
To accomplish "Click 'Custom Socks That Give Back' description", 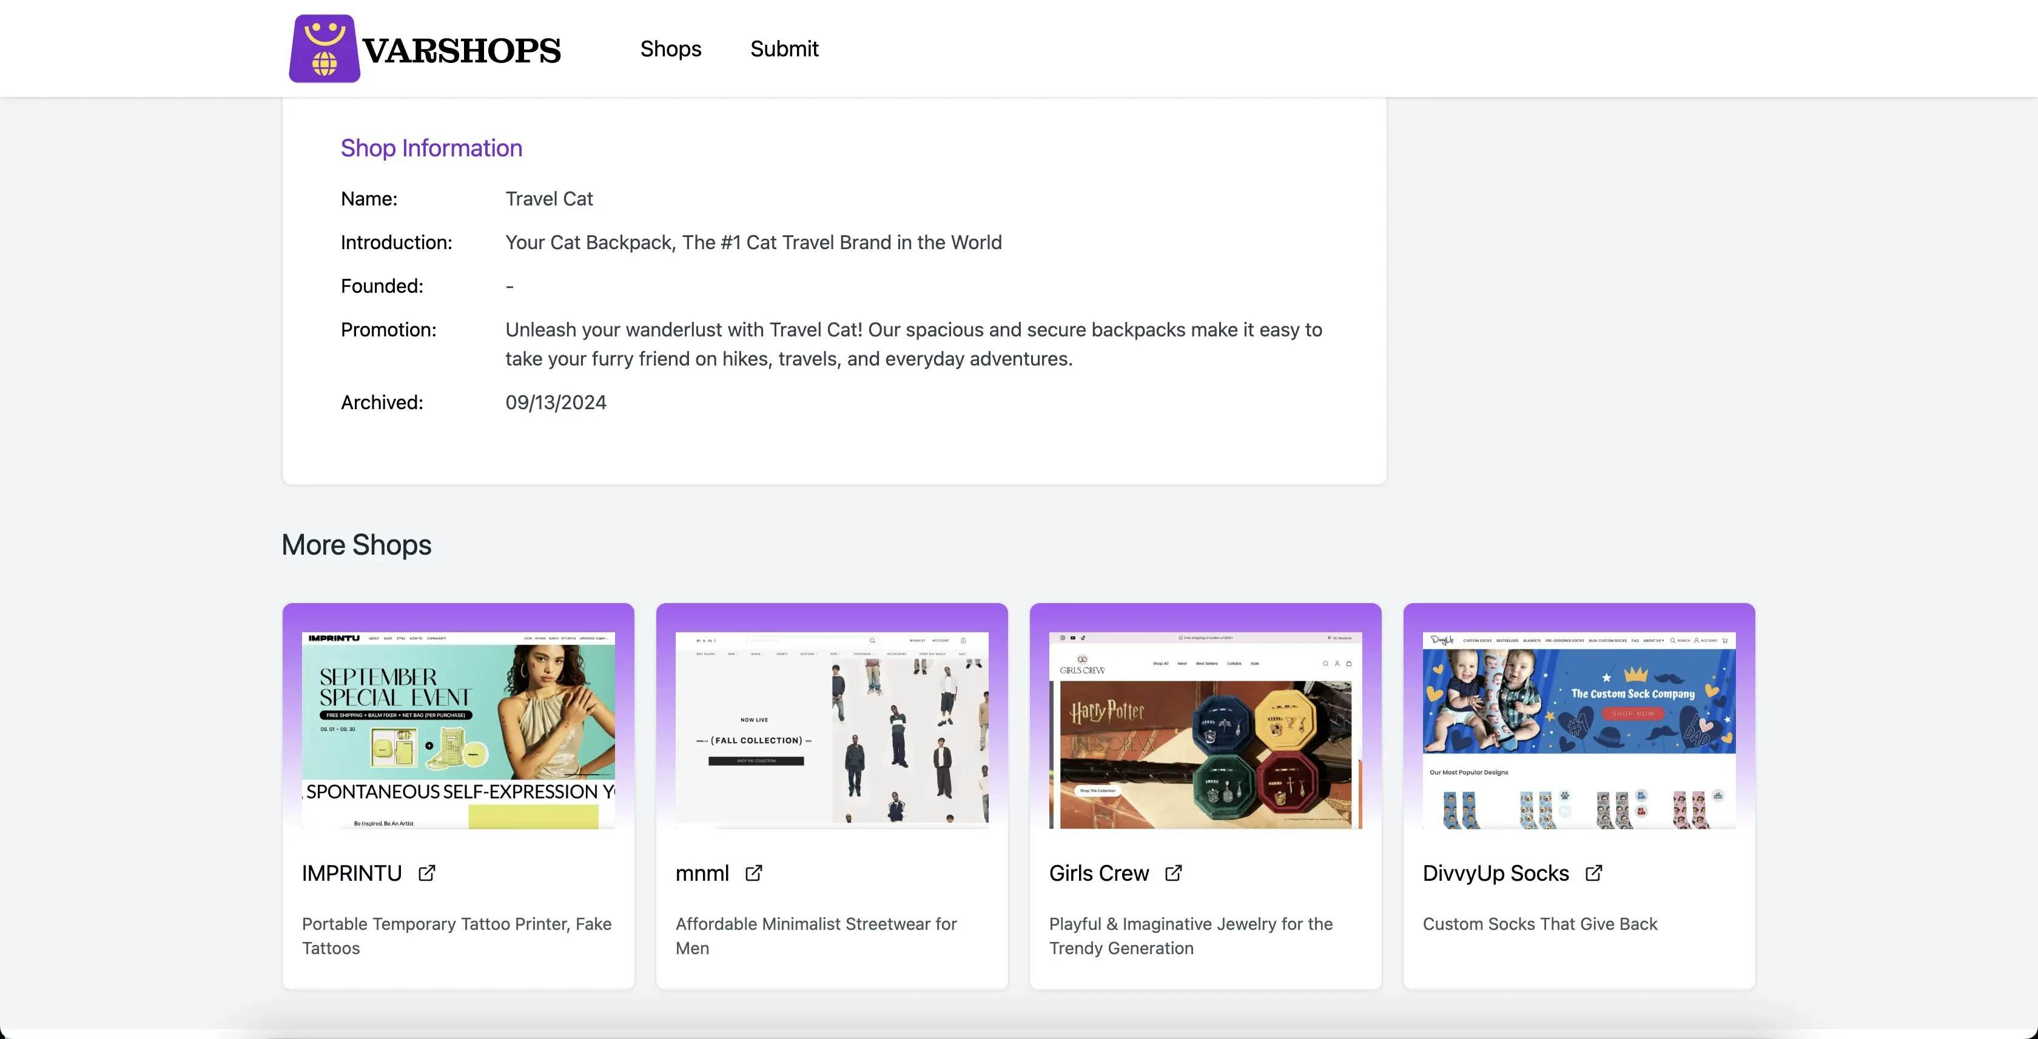I will pos(1539,924).
